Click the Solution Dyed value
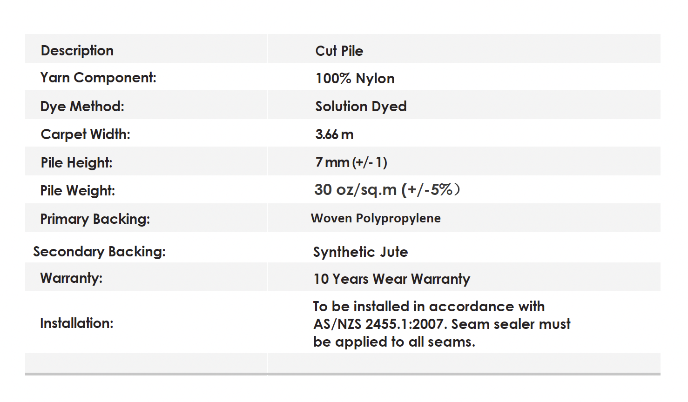The width and height of the screenshot is (688, 402). (361, 106)
